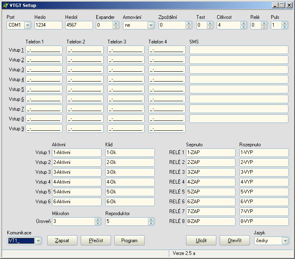295x259 pixels.
Task: Click the Uložit button
Action: click(201, 241)
